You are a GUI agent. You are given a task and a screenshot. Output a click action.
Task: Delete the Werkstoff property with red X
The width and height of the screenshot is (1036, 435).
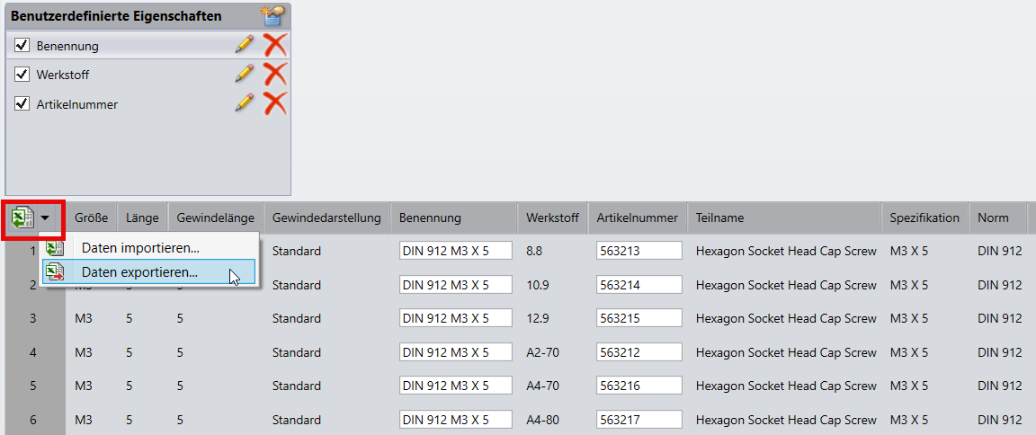(274, 74)
